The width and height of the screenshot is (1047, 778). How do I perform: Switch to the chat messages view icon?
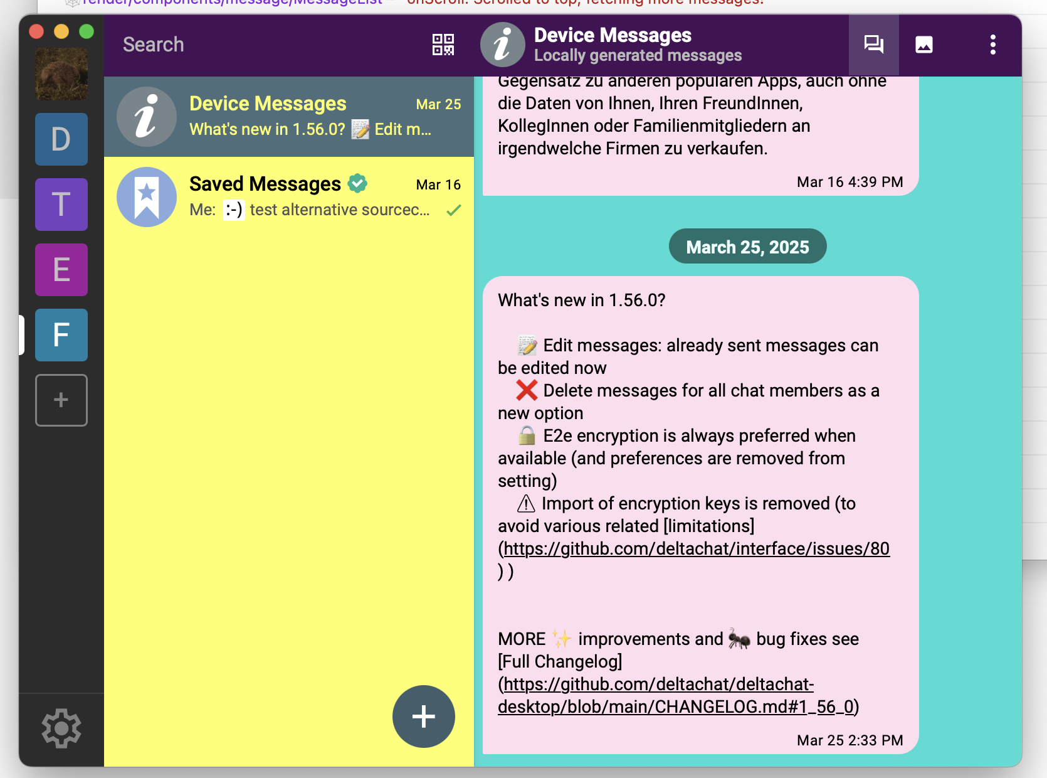(x=873, y=45)
